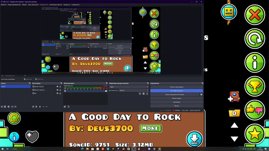This screenshot has height=151, width=269.
Task: Click the green X close icon in game
Action: click(x=255, y=15)
